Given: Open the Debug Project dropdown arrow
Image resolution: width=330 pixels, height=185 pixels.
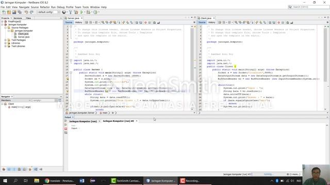Looking at the screenshot, I should click(x=92, y=12).
